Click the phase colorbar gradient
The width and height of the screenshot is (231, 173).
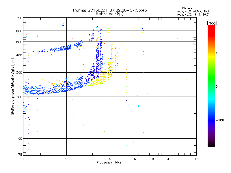(x=211, y=86)
